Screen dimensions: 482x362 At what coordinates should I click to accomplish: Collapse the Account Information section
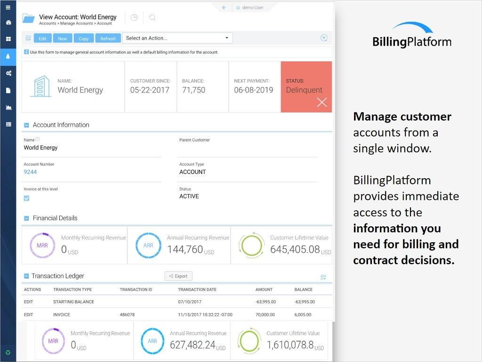click(26, 125)
